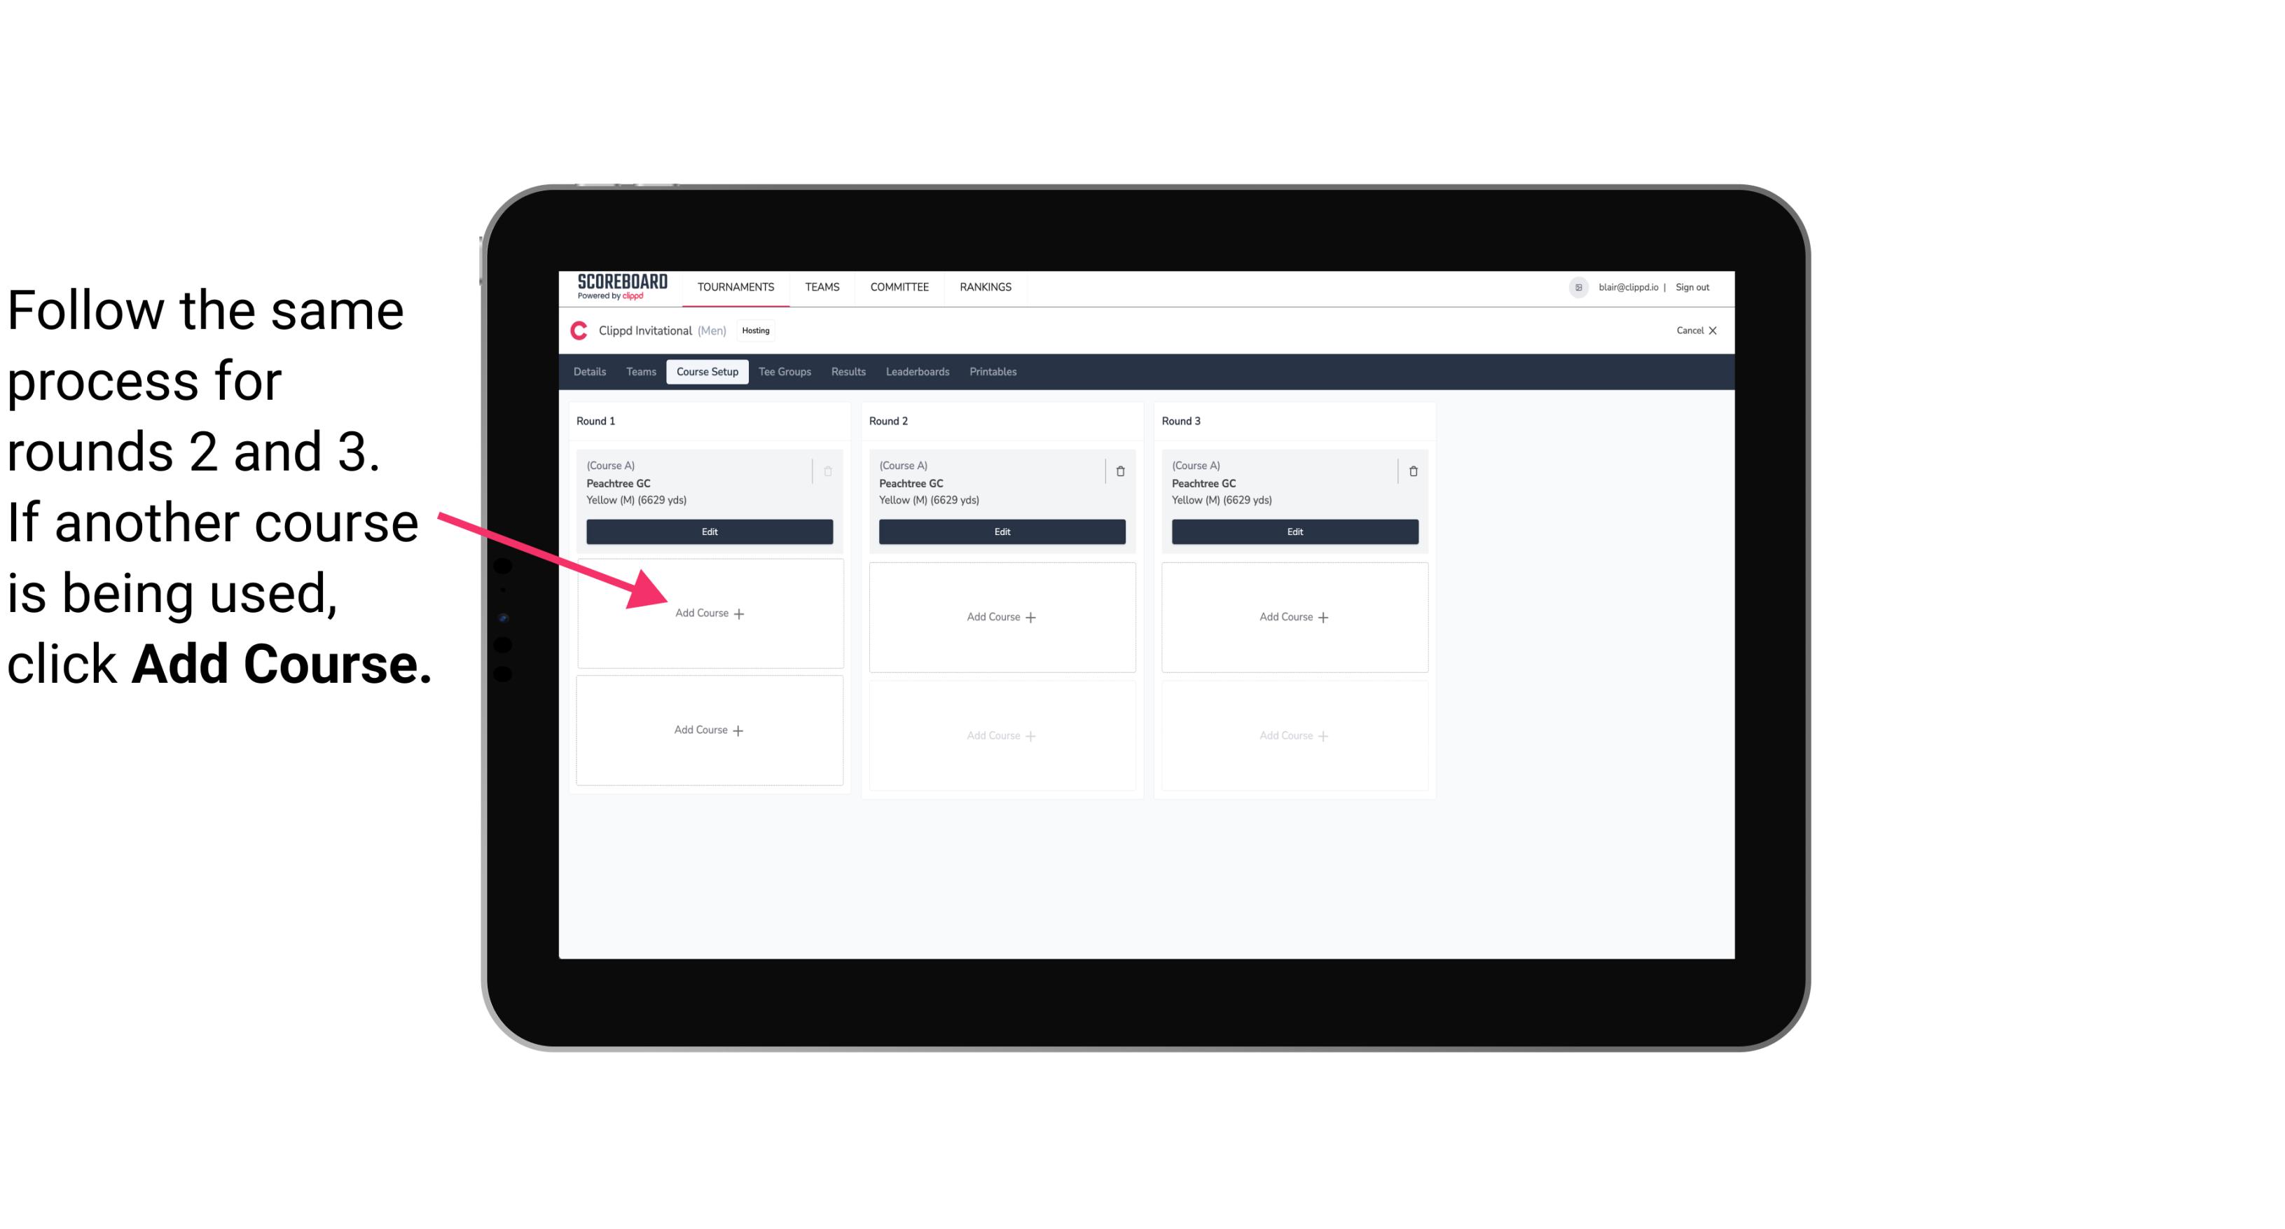This screenshot has width=2285, height=1229.
Task: Click the delete icon for Round 3 course
Action: (1409, 469)
